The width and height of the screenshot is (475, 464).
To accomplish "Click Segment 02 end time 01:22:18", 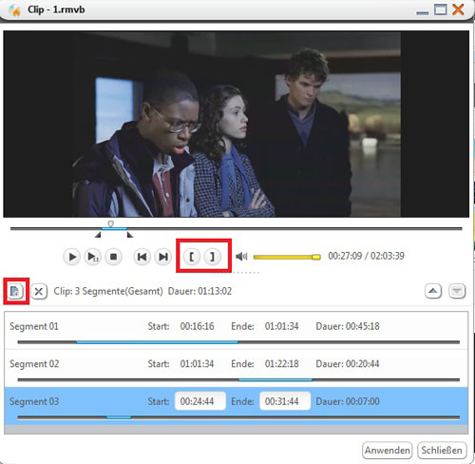I will pos(282,363).
